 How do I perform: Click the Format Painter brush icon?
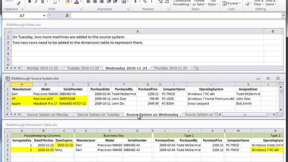(x=18, y=3)
